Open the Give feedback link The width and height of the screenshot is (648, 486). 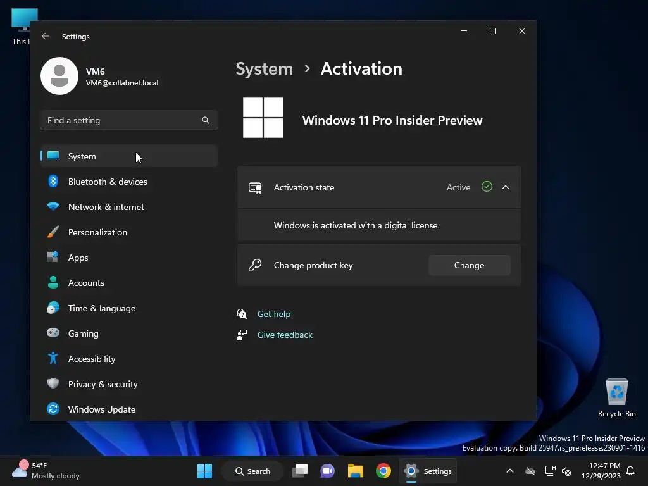(285, 335)
